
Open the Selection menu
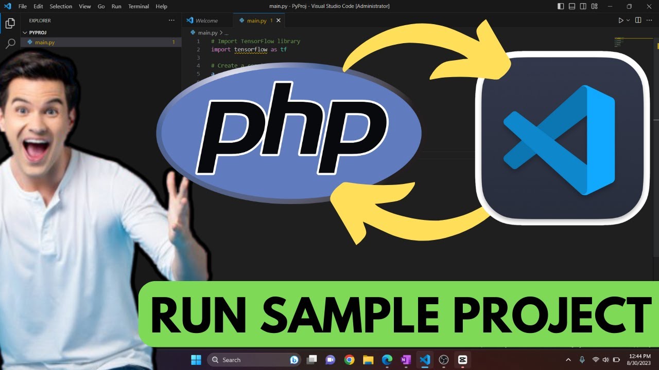coord(61,6)
